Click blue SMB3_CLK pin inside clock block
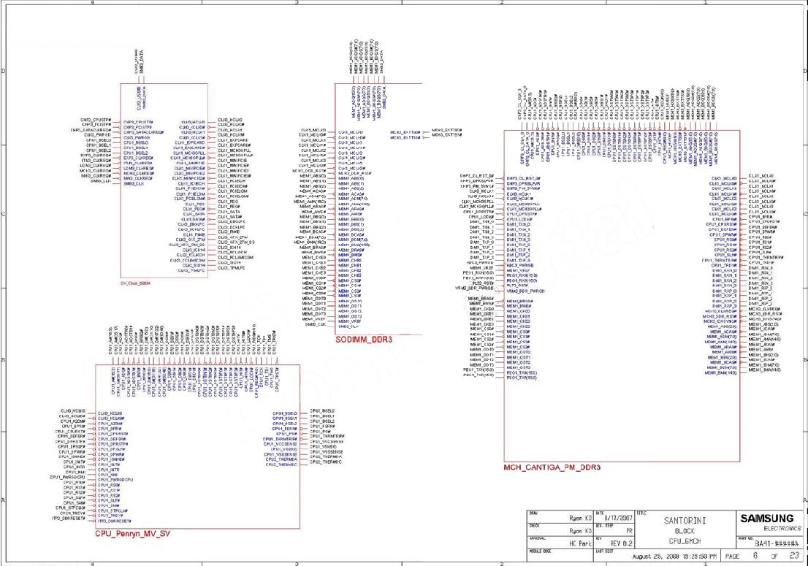Viewport: 808px width, 566px height. 134,184
